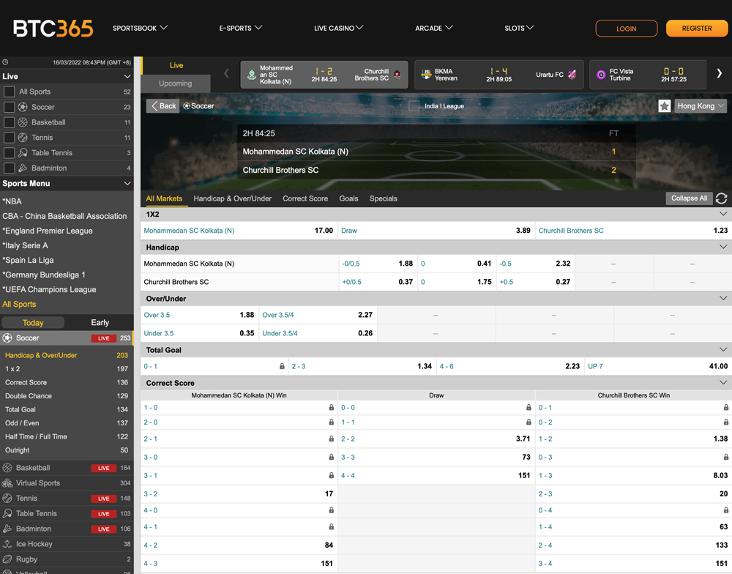Click the LIVE badge next to Tennis
The width and height of the screenshot is (732, 574).
(104, 499)
